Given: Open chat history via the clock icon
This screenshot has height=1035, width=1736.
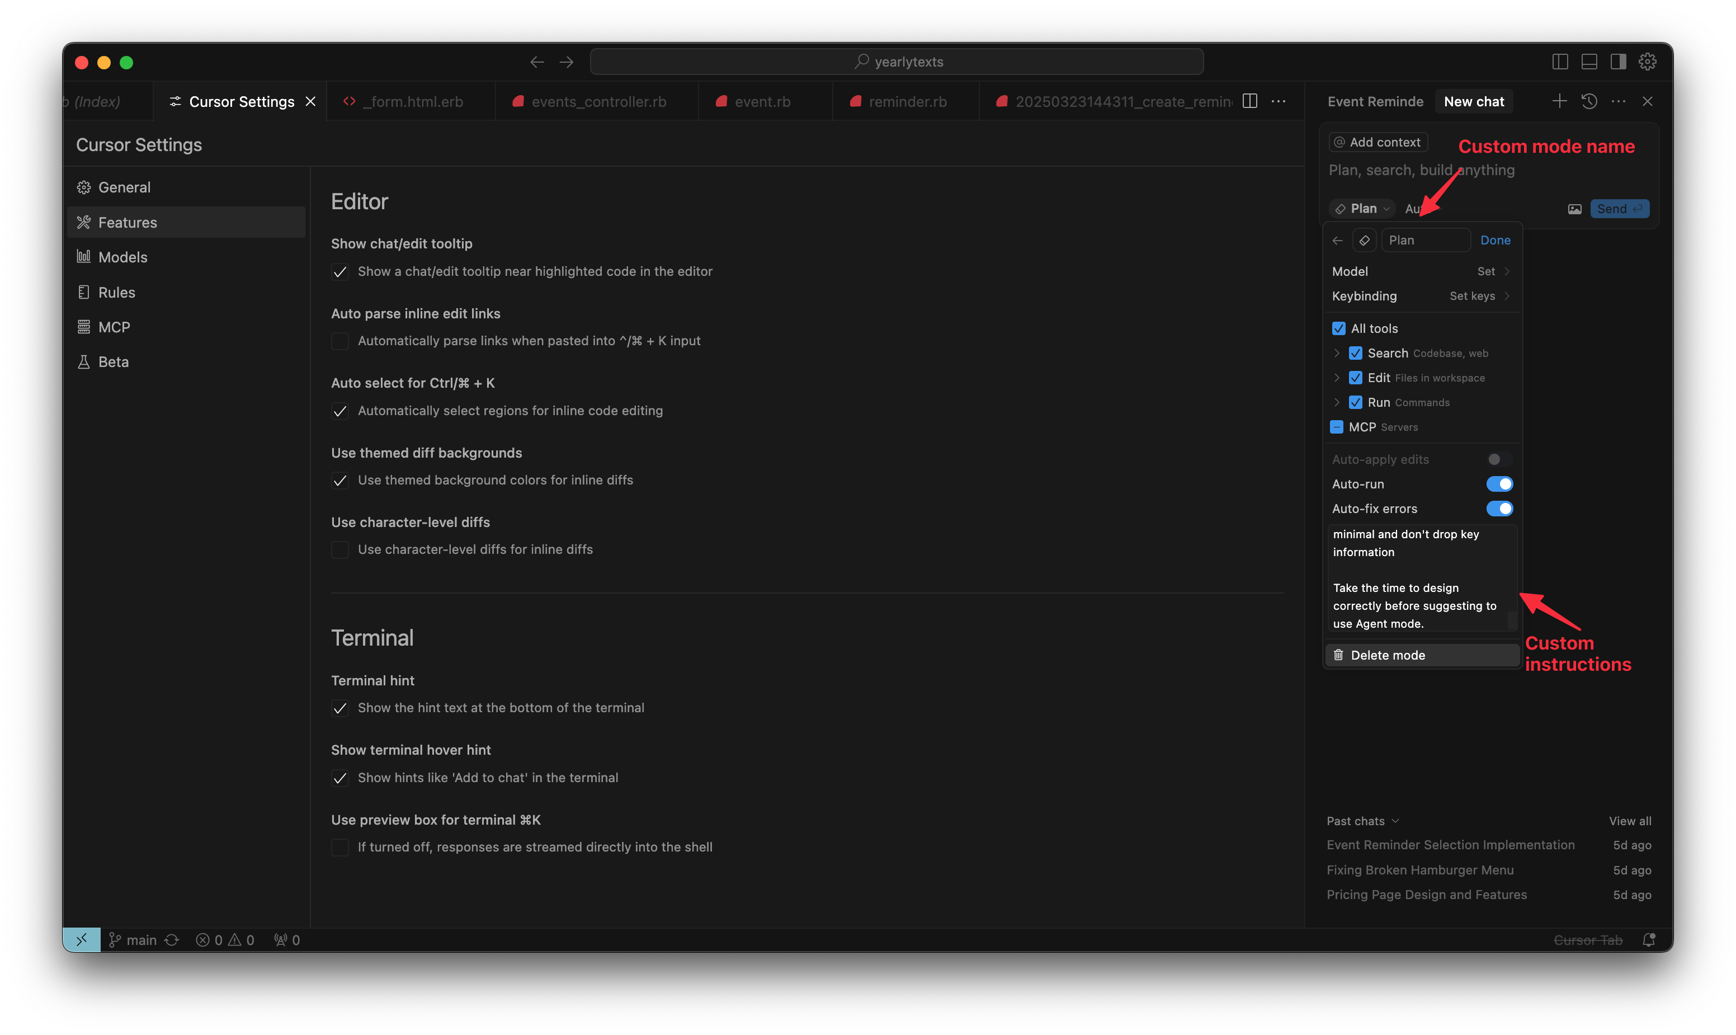Looking at the screenshot, I should (1589, 101).
